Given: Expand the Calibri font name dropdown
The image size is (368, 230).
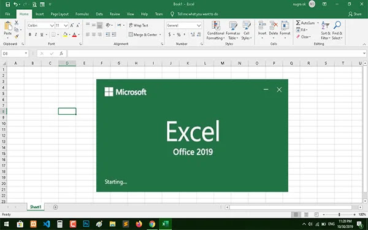Looking at the screenshot, I should (x=52, y=25).
